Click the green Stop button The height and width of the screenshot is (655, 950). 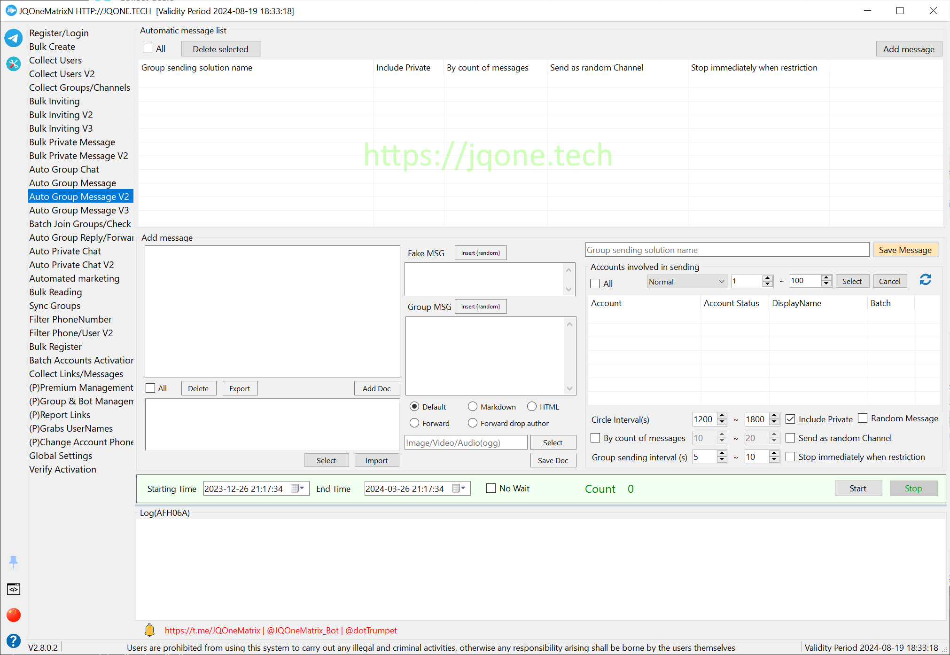[913, 488]
